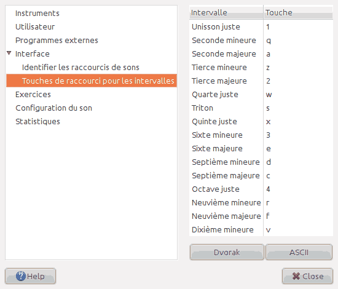Screen dimensions: 338x289
Task: Click key cell 'z' for Tierce mineure
Action: (x=298, y=68)
